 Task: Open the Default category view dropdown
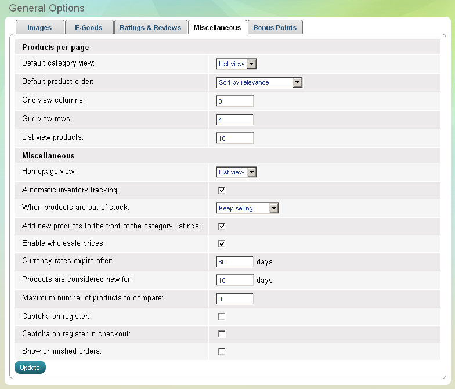(236, 64)
